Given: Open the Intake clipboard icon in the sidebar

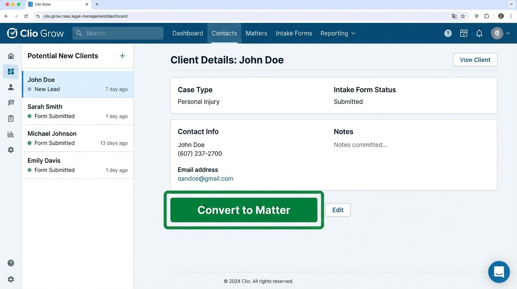Looking at the screenshot, I should click(11, 118).
